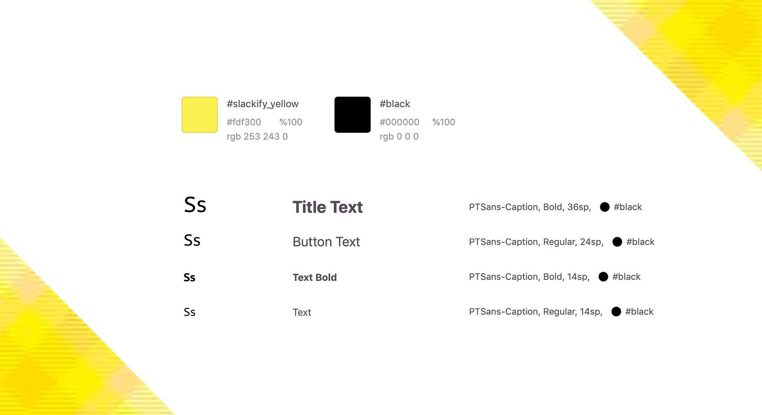Click the largest Ss font preview
The image size is (762, 415).
click(195, 205)
